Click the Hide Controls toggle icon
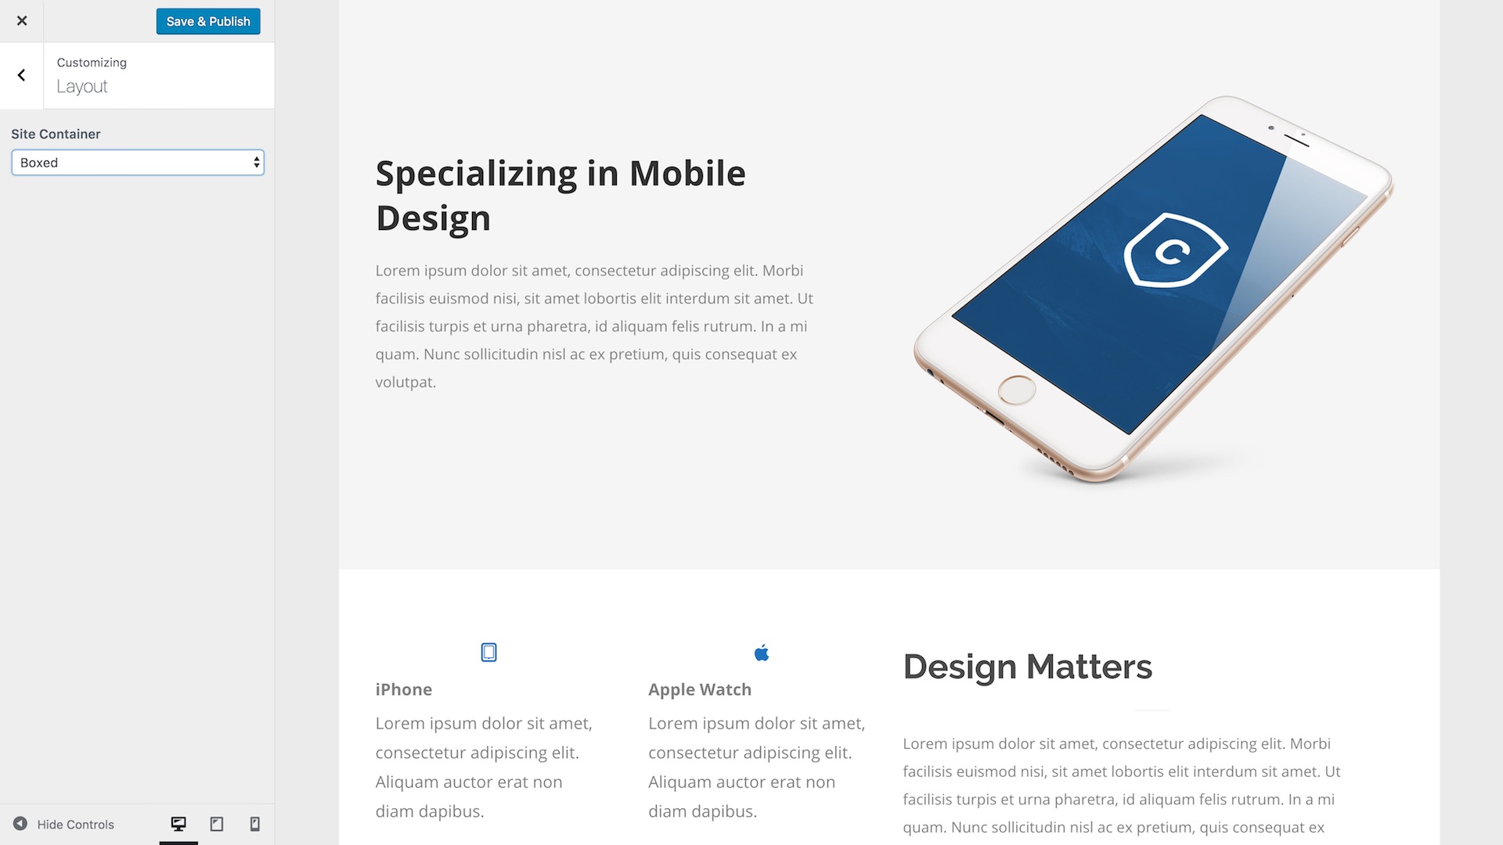 [x=20, y=823]
